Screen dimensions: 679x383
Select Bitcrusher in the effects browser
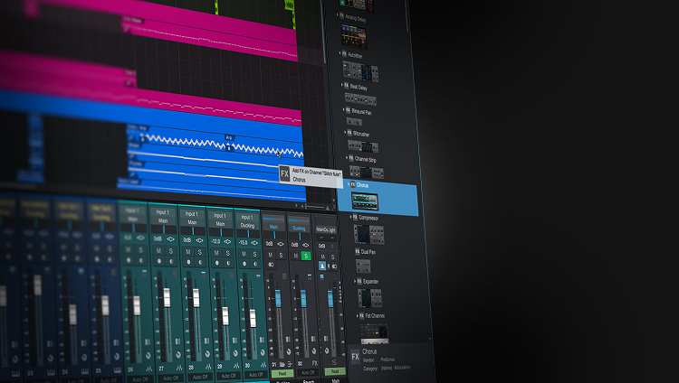click(361, 134)
